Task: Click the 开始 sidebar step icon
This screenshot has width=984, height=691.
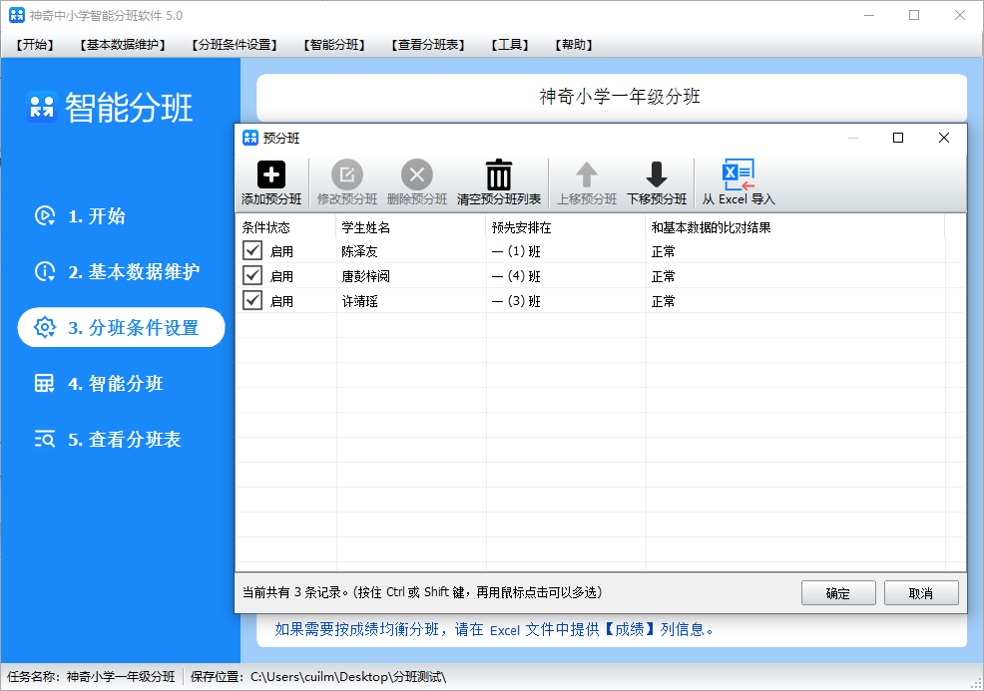Action: click(45, 215)
